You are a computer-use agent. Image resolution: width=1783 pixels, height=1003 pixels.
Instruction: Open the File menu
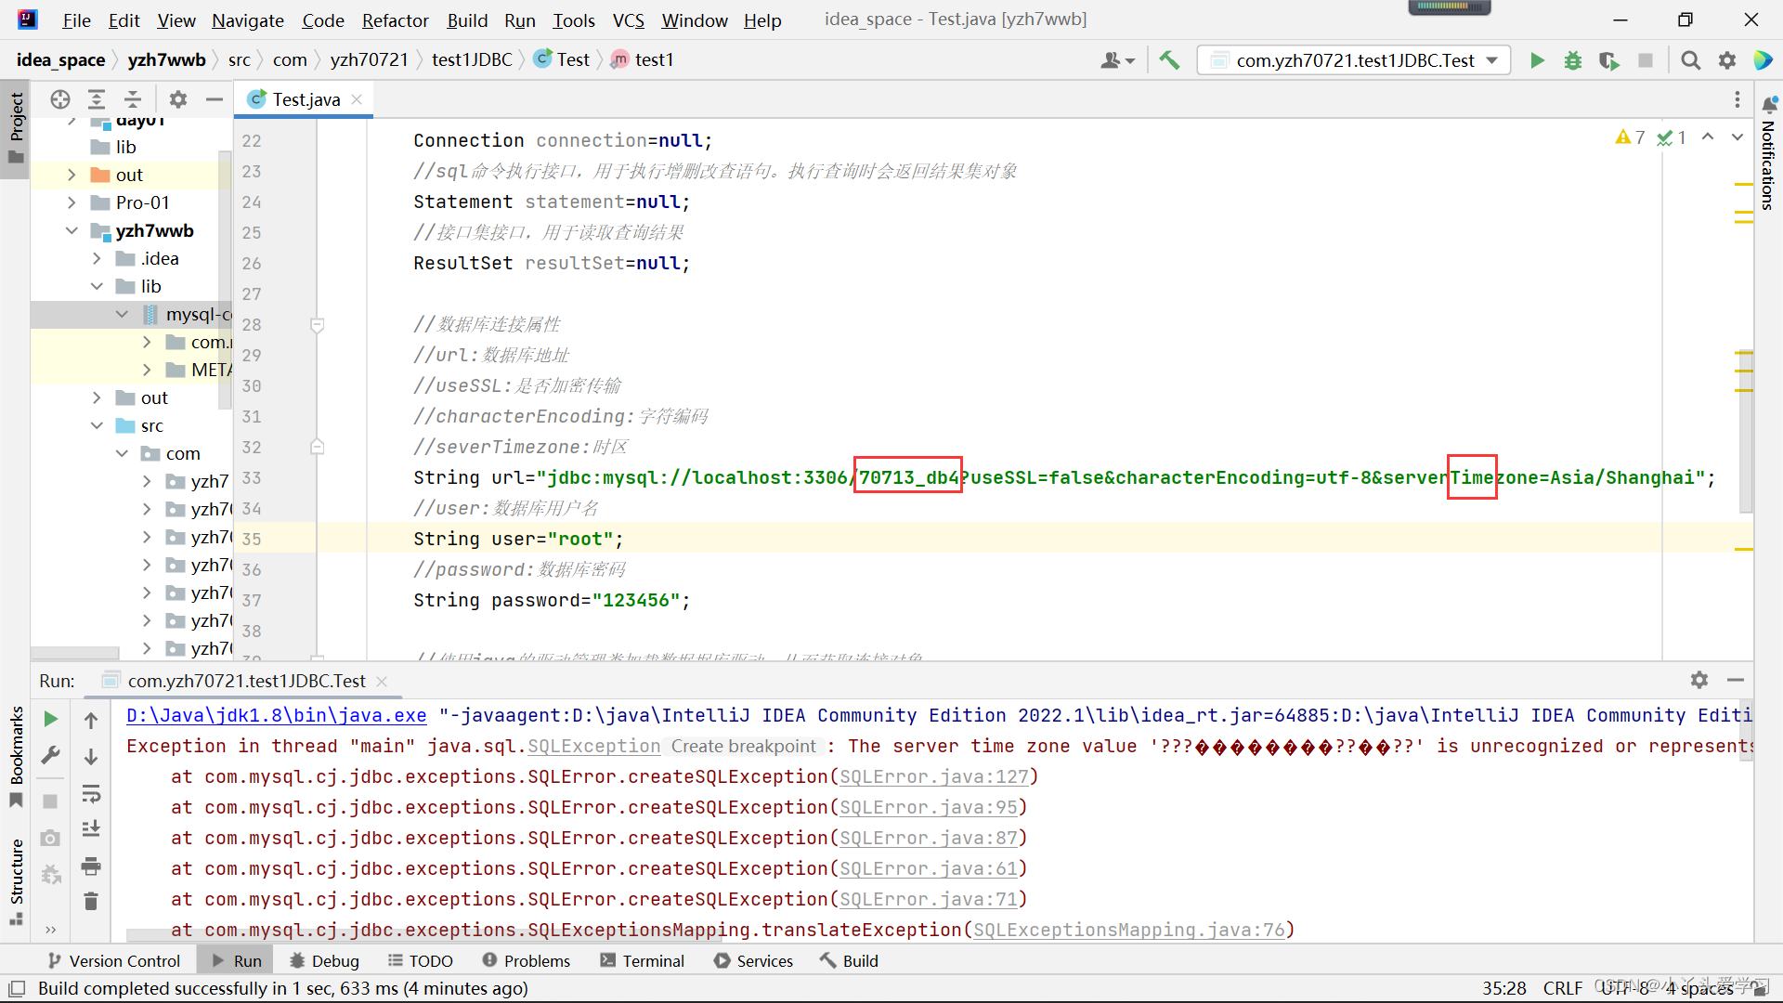76,20
